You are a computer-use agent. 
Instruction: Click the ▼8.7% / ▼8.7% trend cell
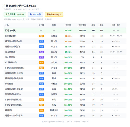(x=116, y=36)
